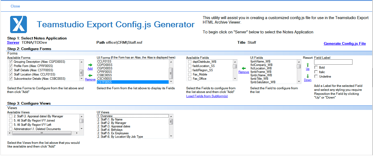Uncheck Staff Location form checkbox
This screenshot has width=373, height=156.
[11, 74]
